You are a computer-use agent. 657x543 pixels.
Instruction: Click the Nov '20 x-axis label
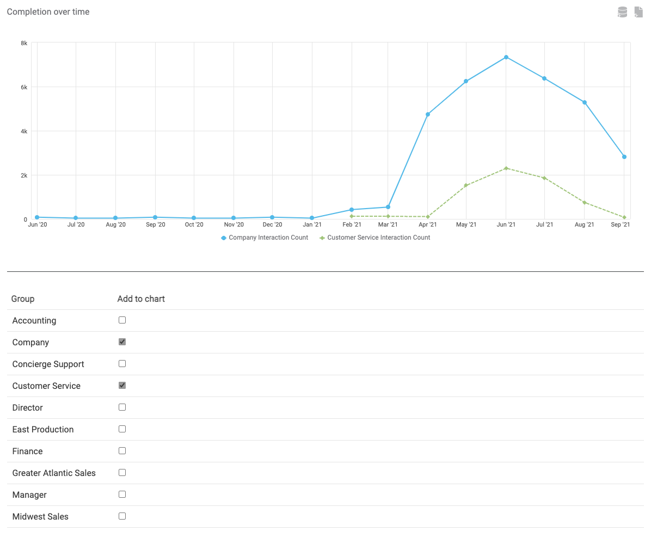point(234,225)
